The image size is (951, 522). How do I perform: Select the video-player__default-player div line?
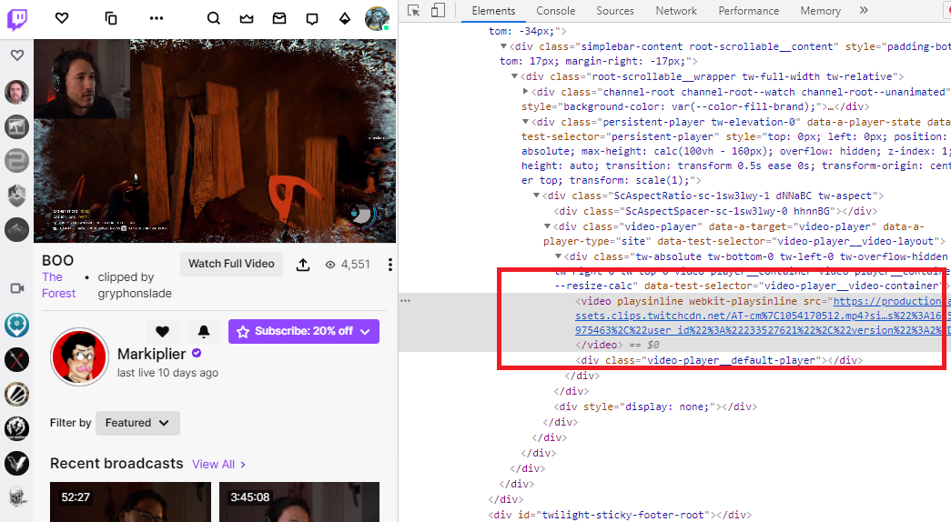point(719,360)
